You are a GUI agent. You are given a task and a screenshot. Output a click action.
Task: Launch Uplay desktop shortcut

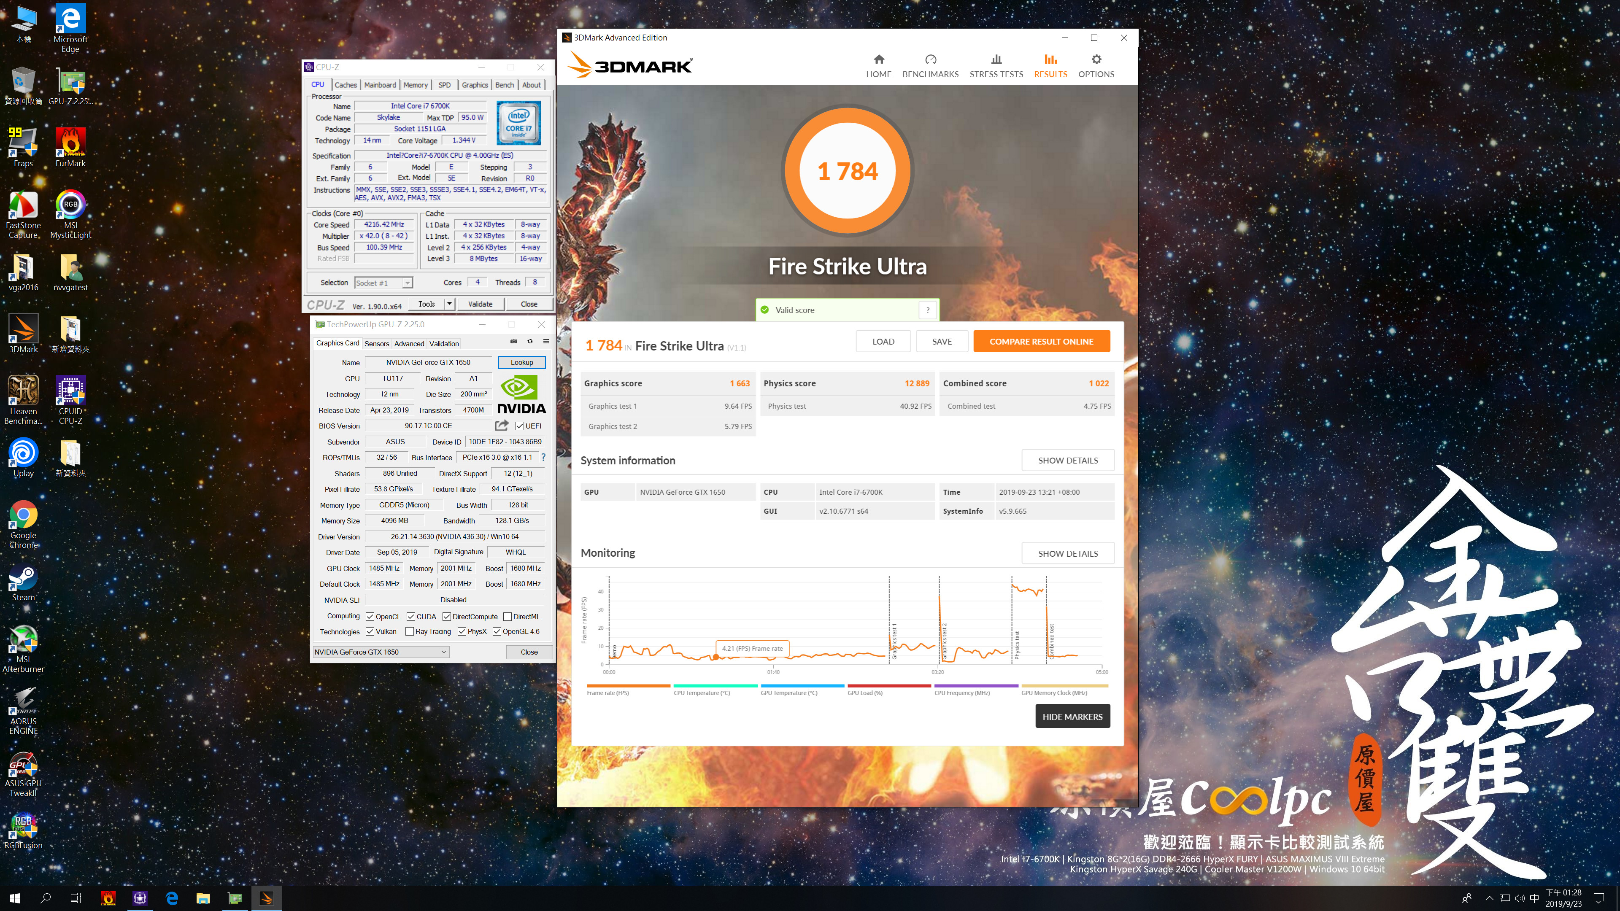(23, 458)
